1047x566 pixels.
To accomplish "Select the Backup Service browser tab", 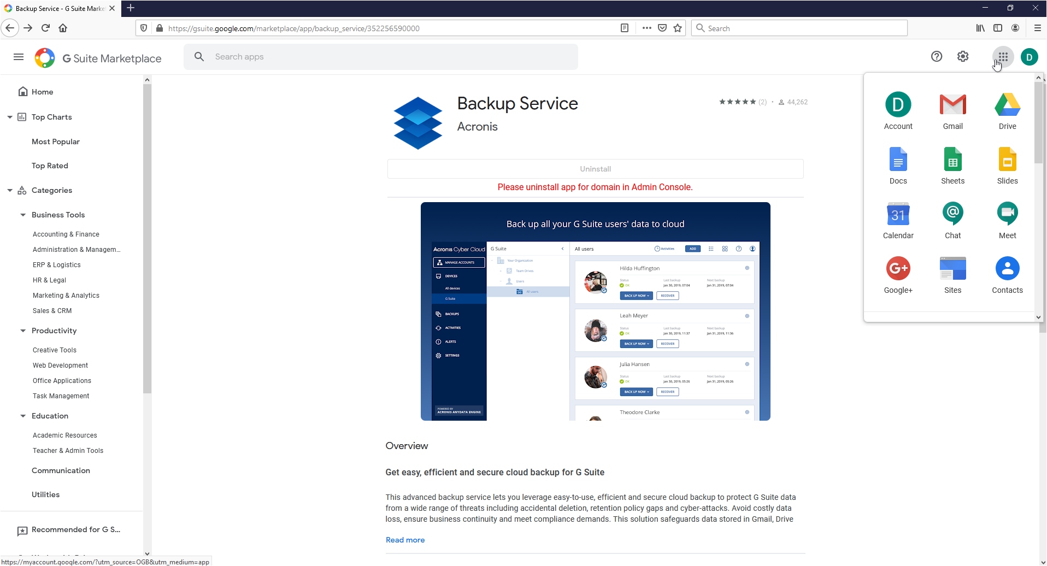I will pyautogui.click(x=60, y=8).
